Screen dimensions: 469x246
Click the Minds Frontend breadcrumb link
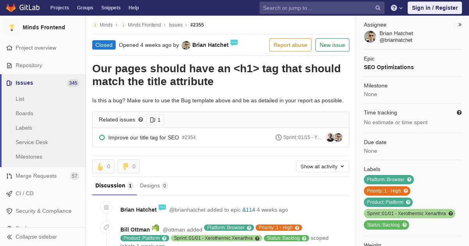pyautogui.click(x=144, y=25)
